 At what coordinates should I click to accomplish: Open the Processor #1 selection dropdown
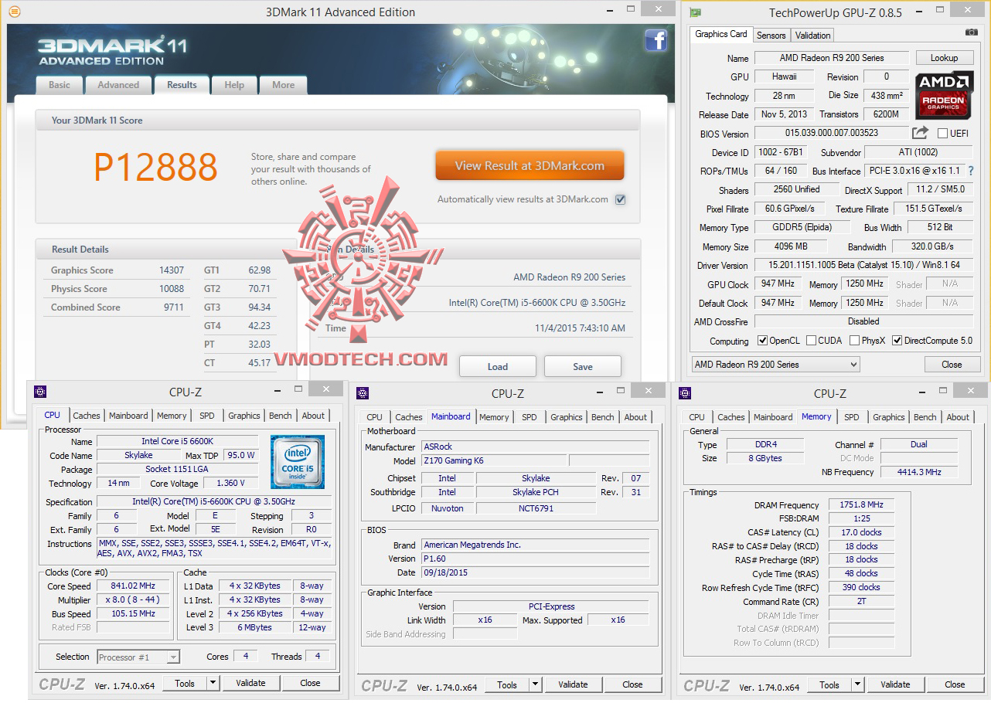coord(138,657)
